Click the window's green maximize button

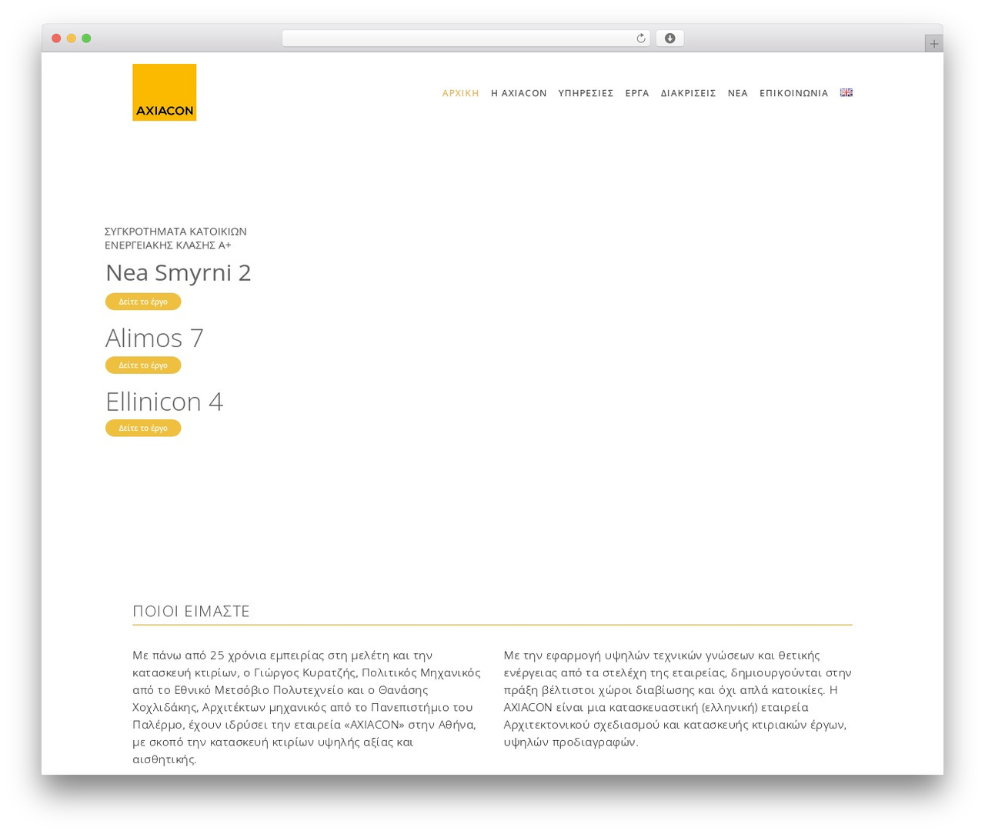86,38
